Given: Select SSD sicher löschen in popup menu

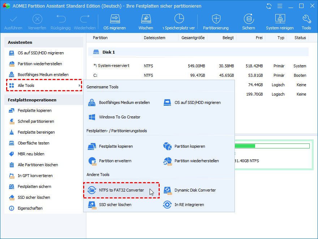Looking at the screenshot, I should pos(110,205).
